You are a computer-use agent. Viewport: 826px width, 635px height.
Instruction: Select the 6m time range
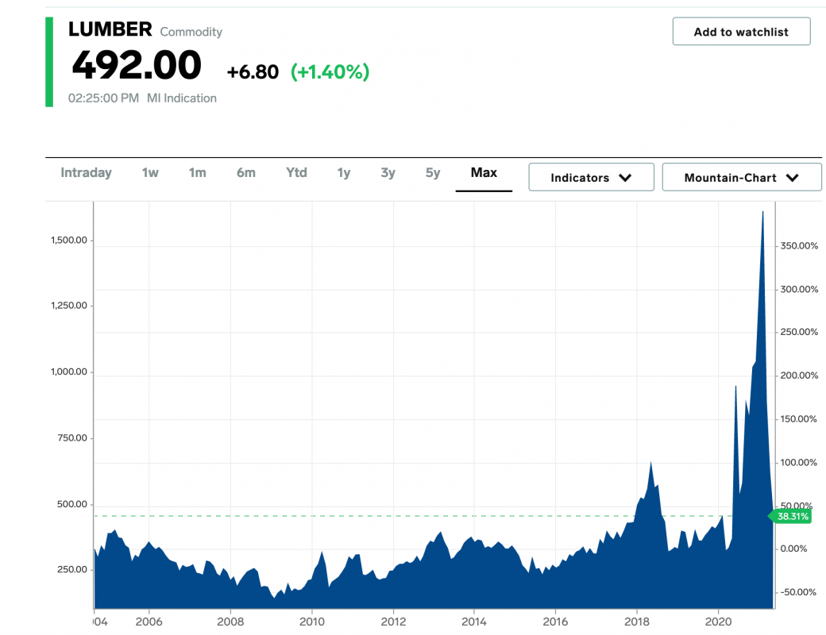[246, 173]
